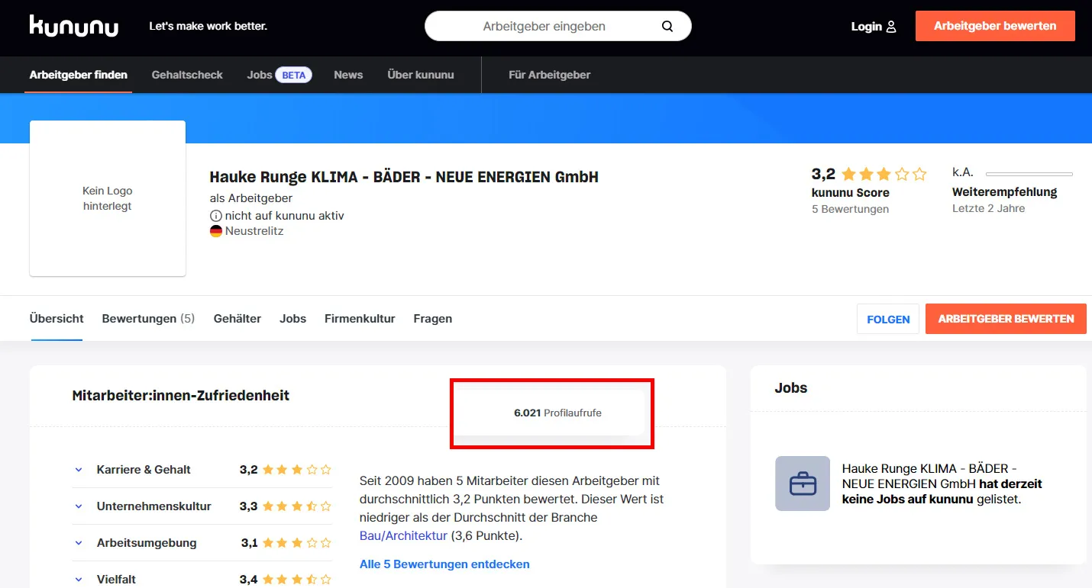Switch to the Jobs profile tab
This screenshot has height=588, width=1092.
pos(293,319)
